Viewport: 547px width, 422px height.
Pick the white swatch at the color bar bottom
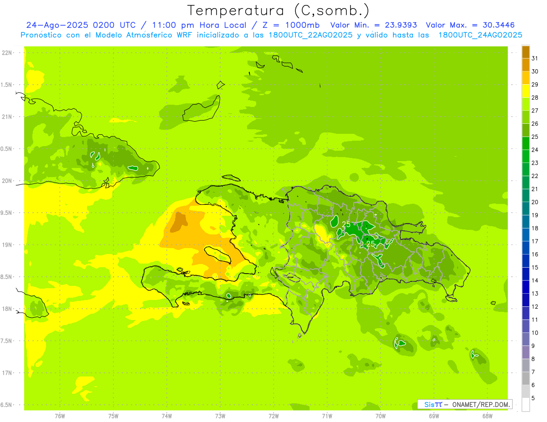coord(526,404)
